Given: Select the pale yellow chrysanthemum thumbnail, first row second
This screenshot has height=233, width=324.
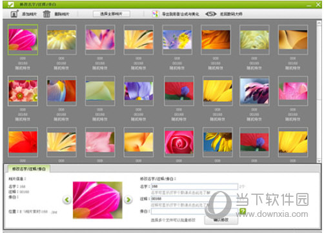Looking at the screenshot, I should (x=61, y=40).
